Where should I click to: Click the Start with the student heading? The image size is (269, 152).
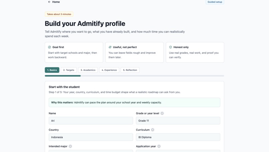tap(64, 87)
